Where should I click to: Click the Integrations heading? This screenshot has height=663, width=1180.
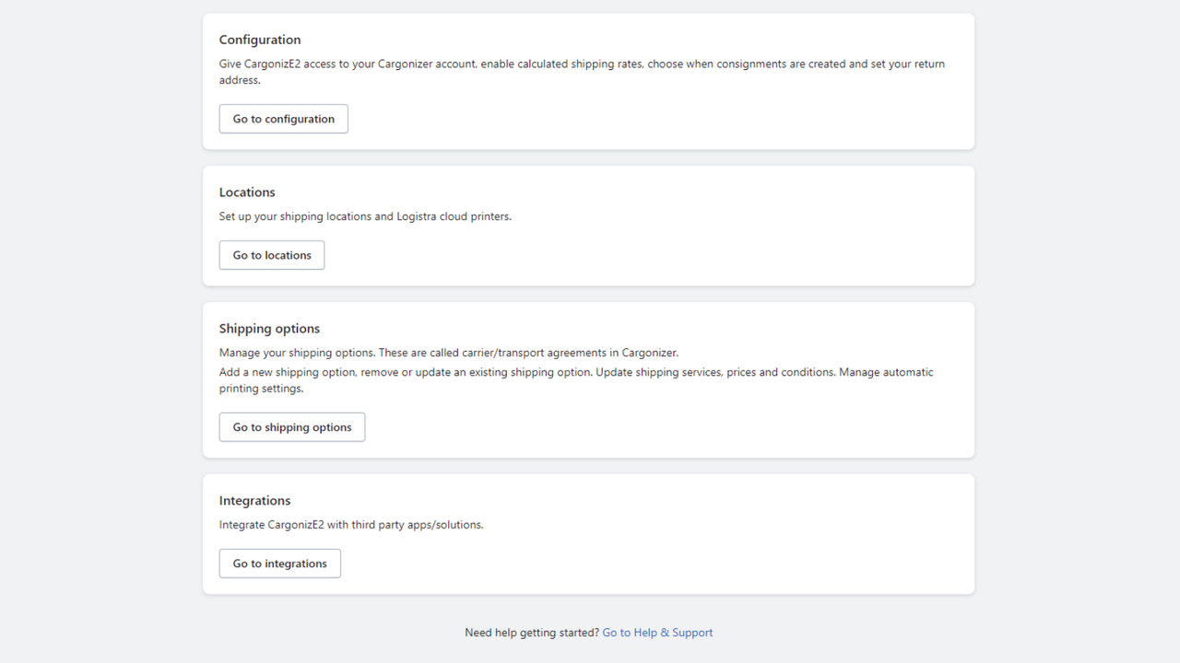click(x=255, y=501)
